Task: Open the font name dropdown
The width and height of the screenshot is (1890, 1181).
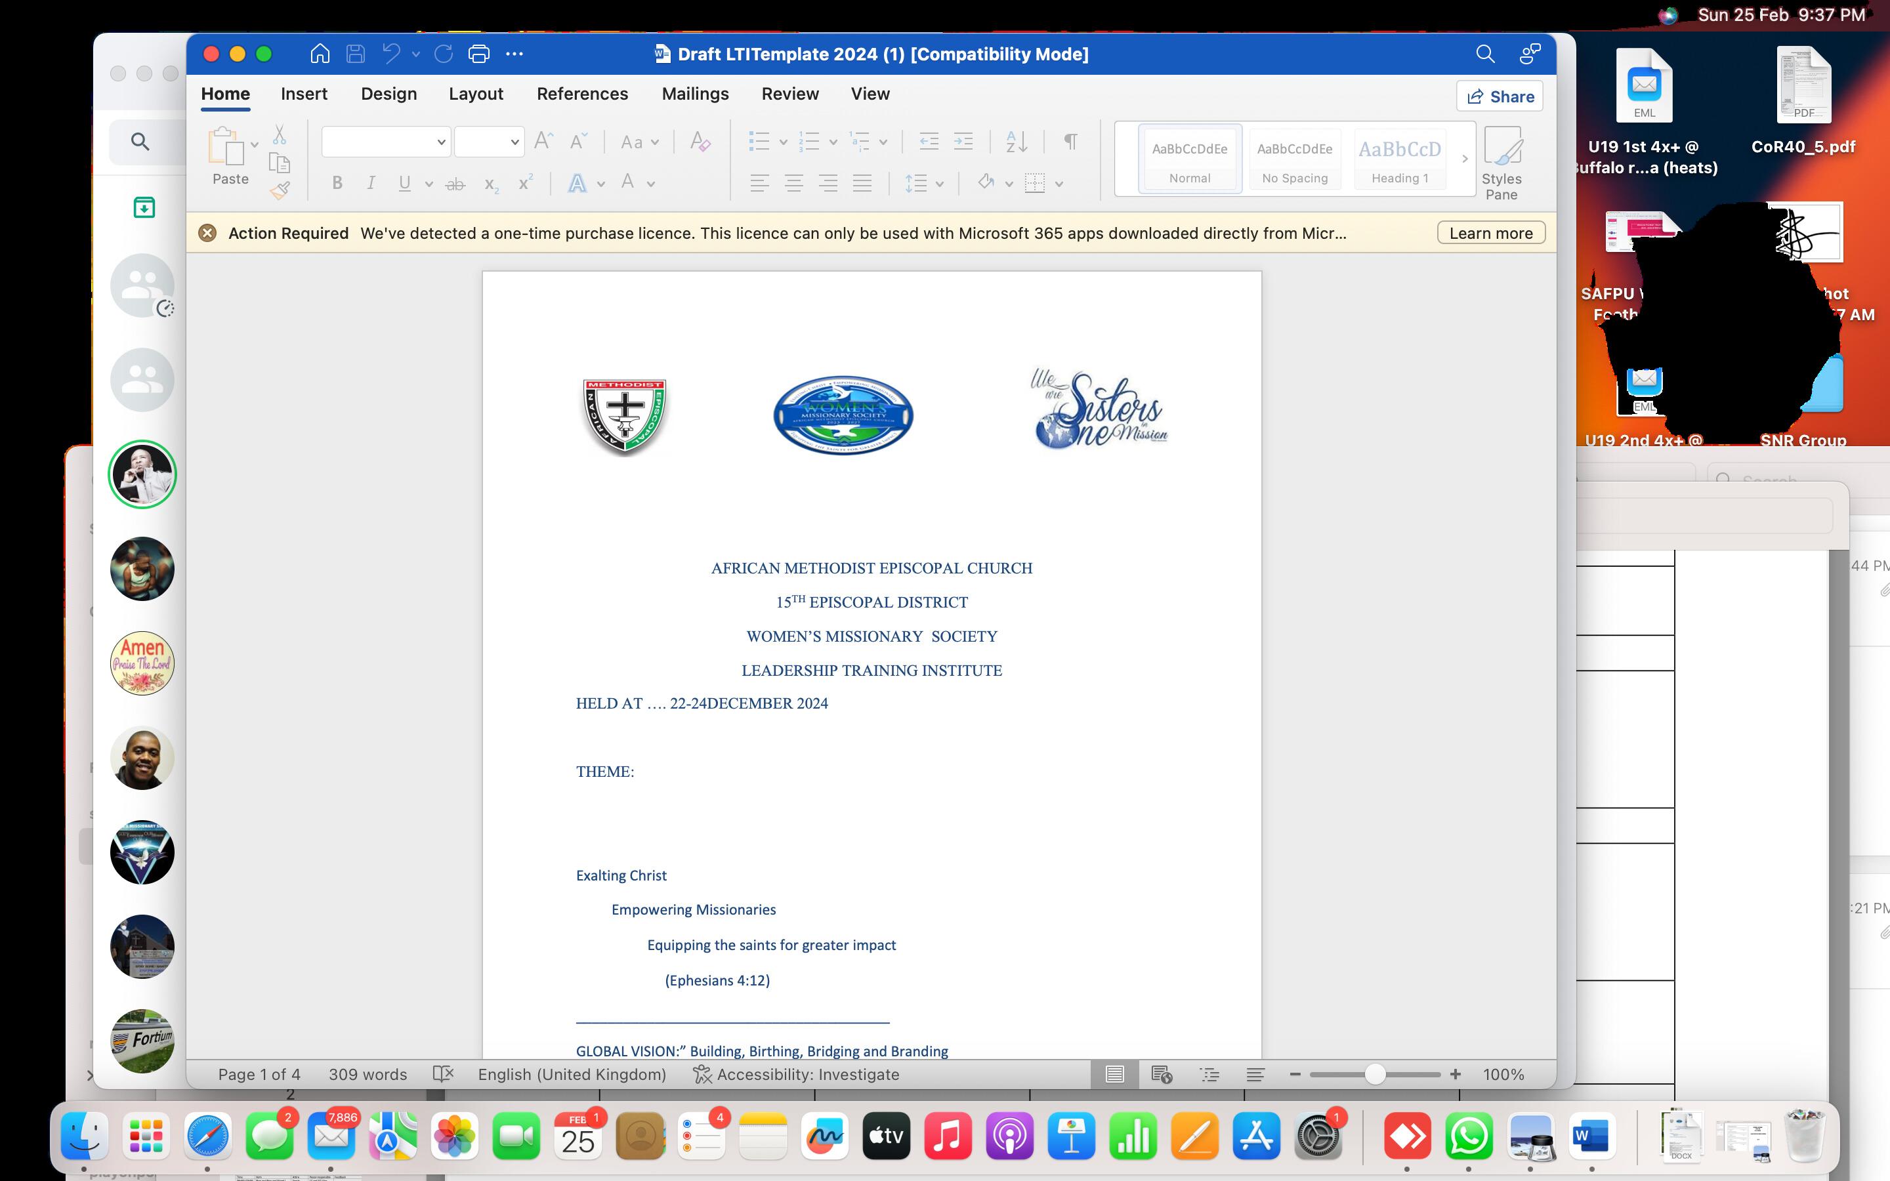Action: 440,142
